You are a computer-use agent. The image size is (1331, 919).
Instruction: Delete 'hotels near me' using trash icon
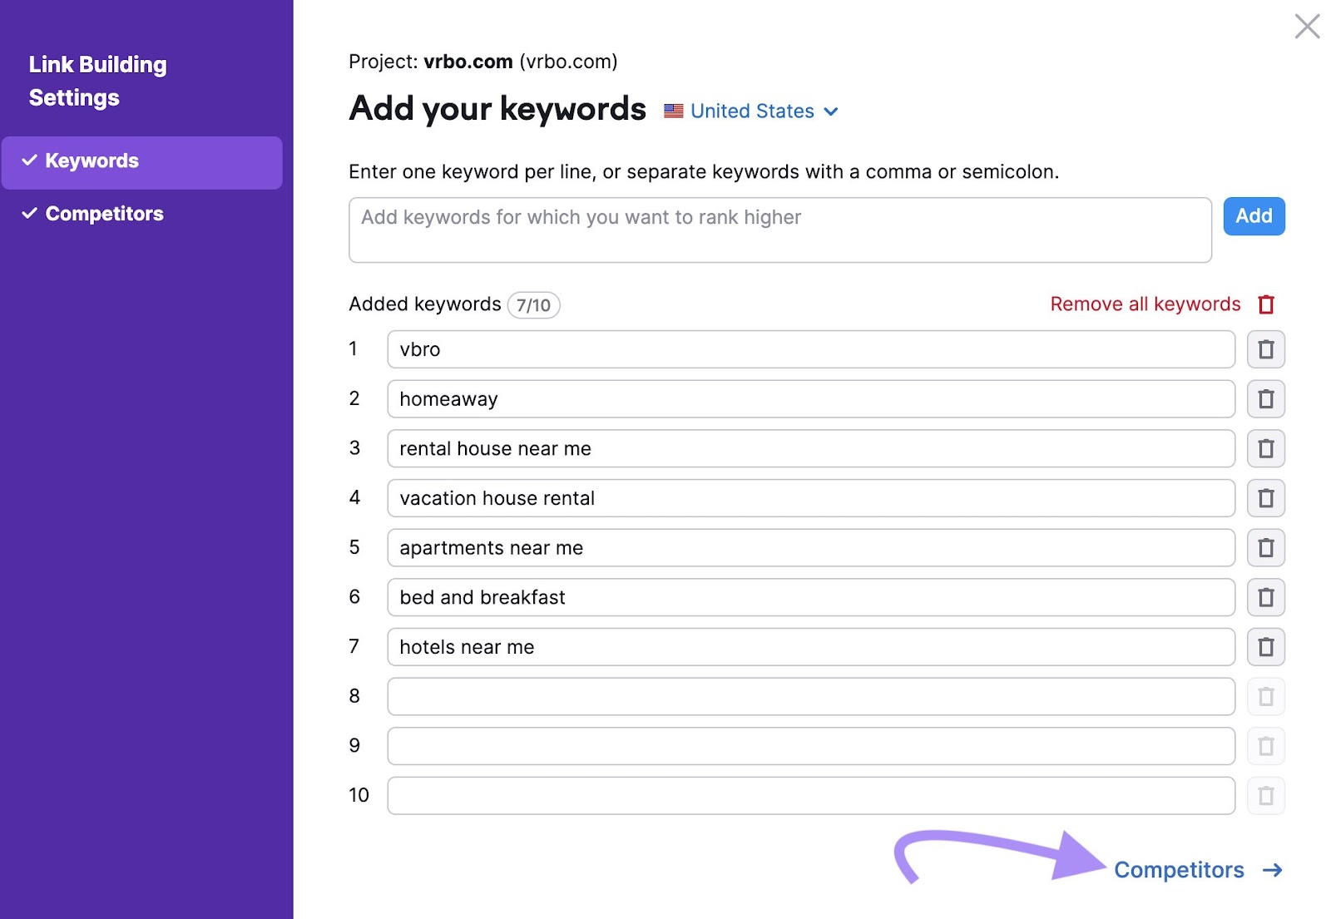1265,647
